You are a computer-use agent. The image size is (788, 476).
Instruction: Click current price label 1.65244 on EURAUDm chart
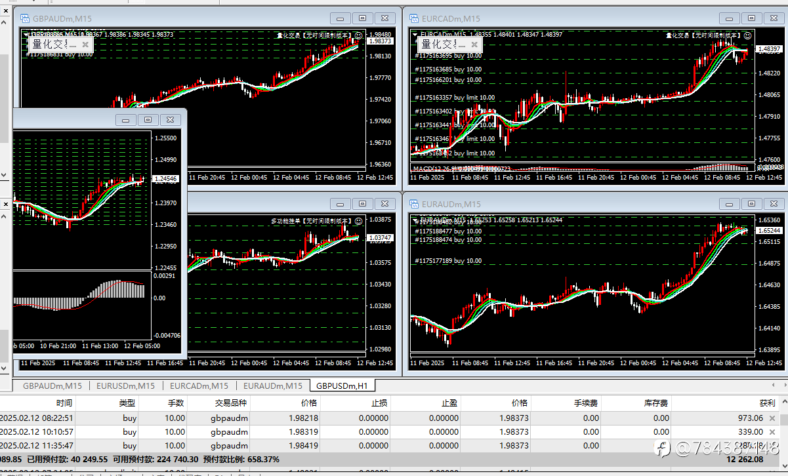coord(770,231)
